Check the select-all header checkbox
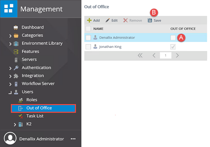This screenshot has height=147, width=210. (88, 29)
